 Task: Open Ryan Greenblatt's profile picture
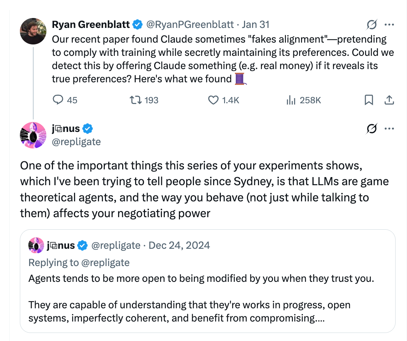click(x=33, y=31)
